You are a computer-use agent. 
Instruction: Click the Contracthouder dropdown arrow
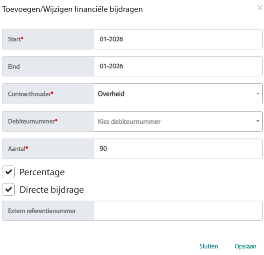[x=257, y=94]
